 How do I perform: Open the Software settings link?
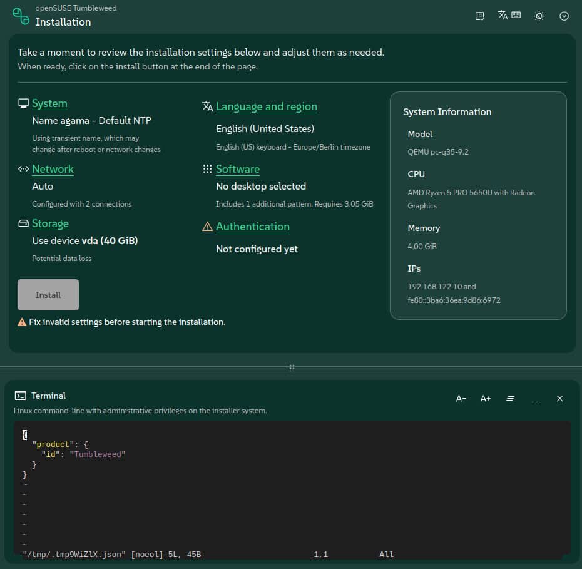pos(238,169)
